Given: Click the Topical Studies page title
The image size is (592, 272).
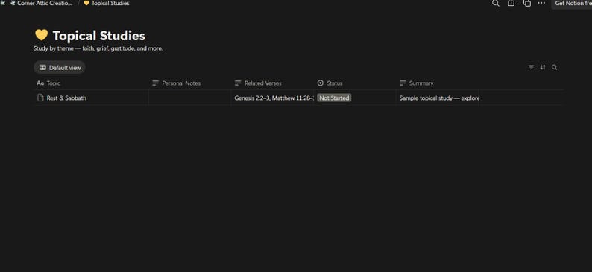Looking at the screenshot, I should coord(99,36).
